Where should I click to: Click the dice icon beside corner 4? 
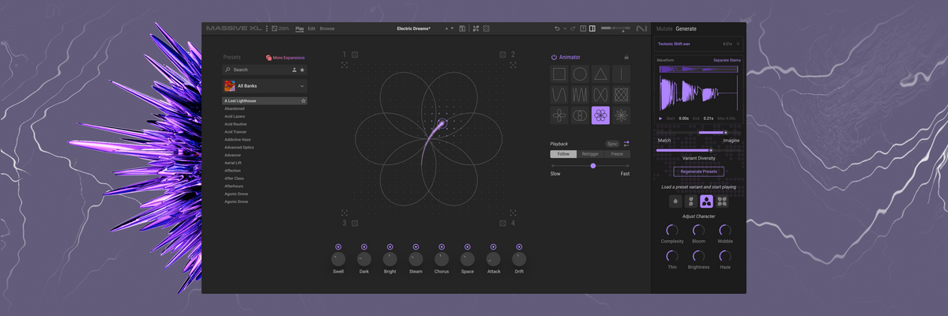point(502,224)
